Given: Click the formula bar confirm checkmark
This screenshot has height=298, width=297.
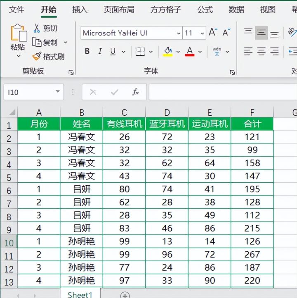Looking at the screenshot, I should [x=114, y=92].
